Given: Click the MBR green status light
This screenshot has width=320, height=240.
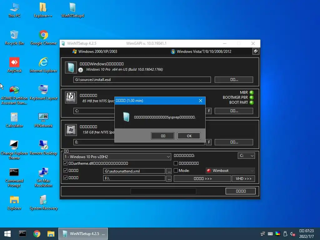Looking at the screenshot, I should tap(252, 92).
